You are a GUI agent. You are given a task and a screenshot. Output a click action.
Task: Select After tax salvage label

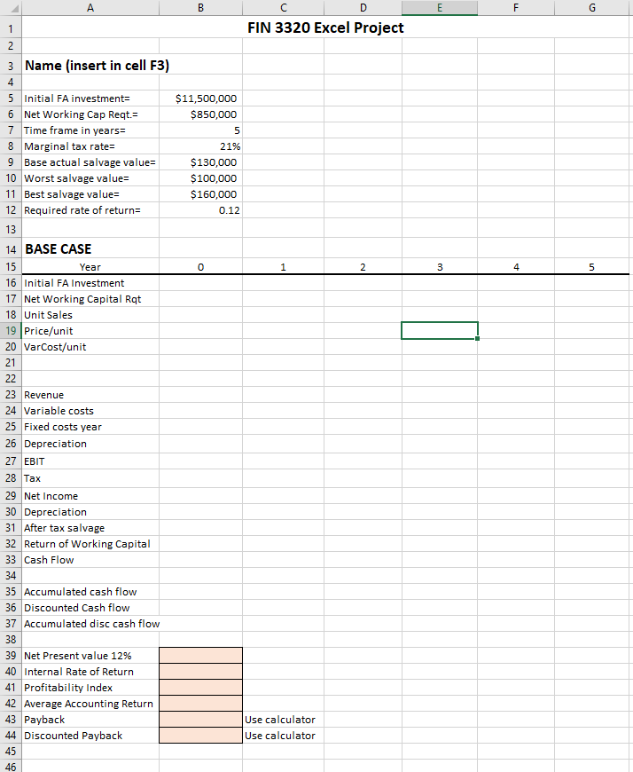[65, 528]
